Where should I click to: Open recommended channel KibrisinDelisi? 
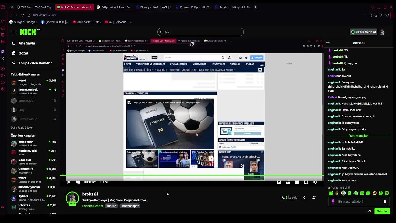point(33,152)
